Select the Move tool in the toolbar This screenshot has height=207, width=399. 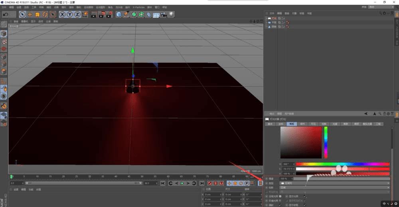coord(30,14)
